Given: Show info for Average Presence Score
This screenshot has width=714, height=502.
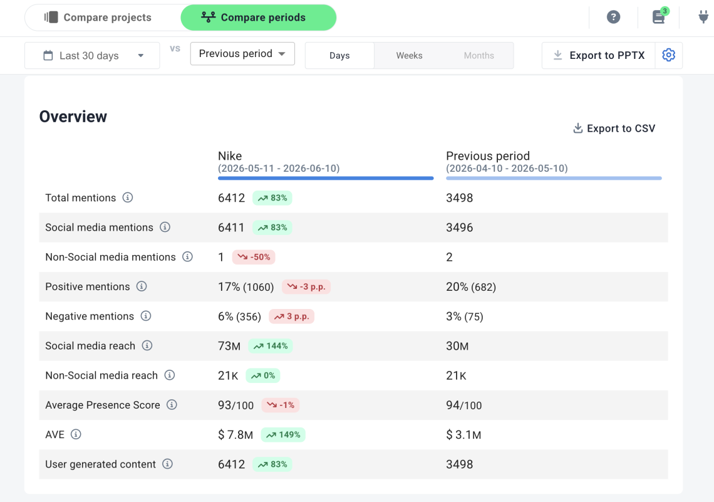Looking at the screenshot, I should pyautogui.click(x=172, y=405).
